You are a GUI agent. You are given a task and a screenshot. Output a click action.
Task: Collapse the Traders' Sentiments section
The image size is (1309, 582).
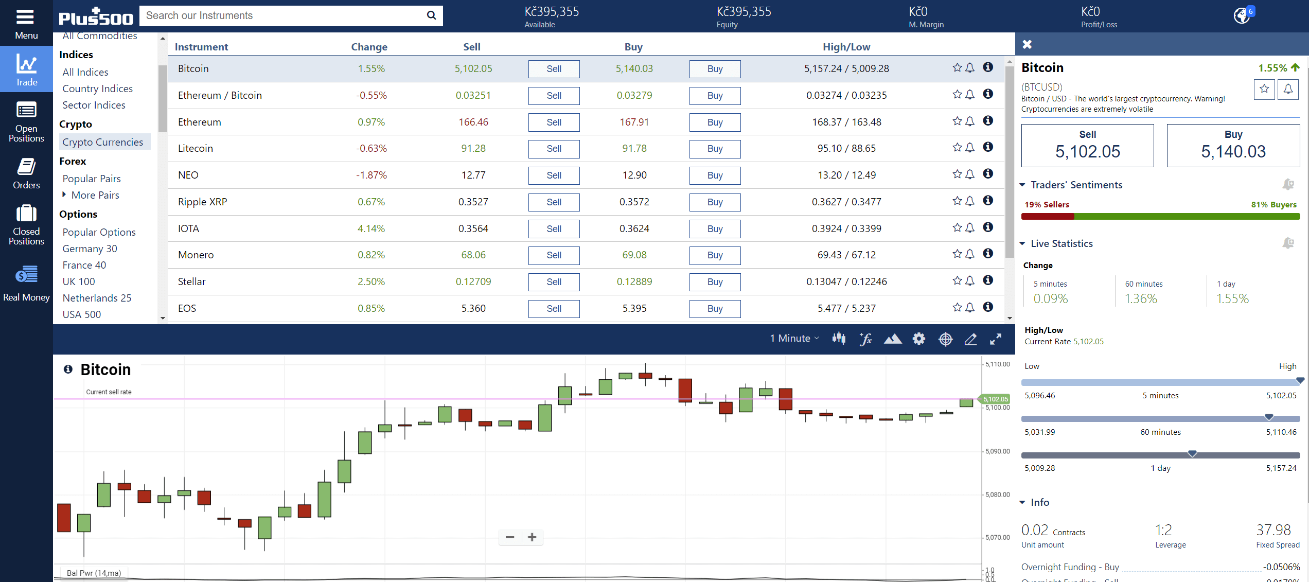pyautogui.click(x=1022, y=185)
